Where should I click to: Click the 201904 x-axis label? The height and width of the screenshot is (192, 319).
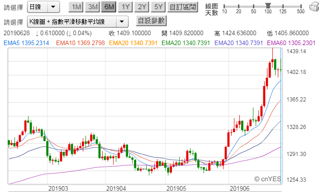coord(116,188)
